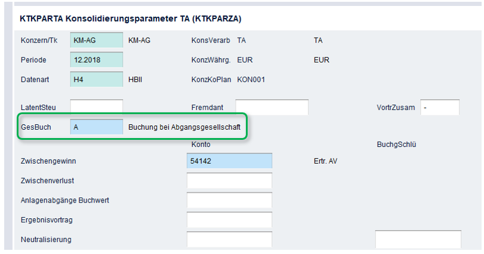Screen dimensions: 484x254
Task: Click the HBII label beside Datenart
Action: pos(135,79)
